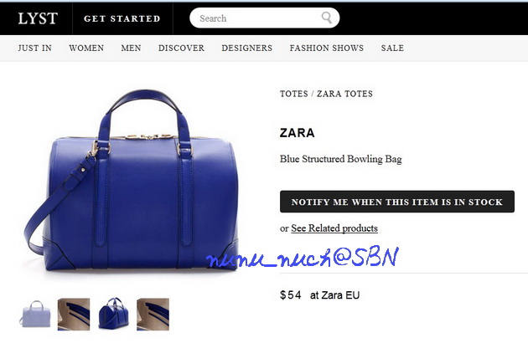Follow the ZARA TOTES breadcrumb link
This screenshot has height=343, width=528.
click(344, 94)
